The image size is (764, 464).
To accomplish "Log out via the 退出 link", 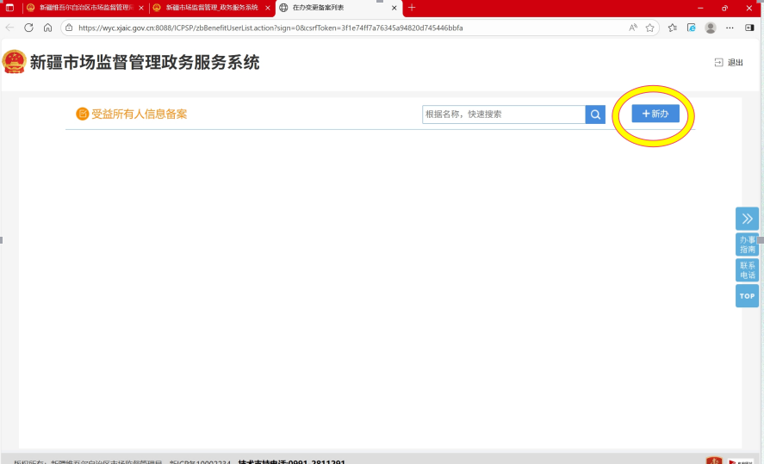I will click(x=729, y=62).
